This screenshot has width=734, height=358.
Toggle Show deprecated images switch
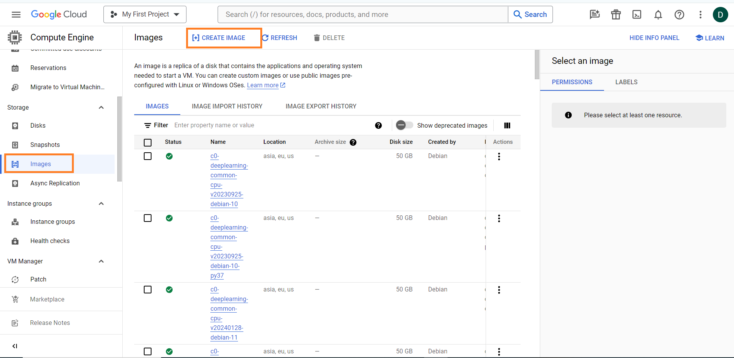[x=404, y=125]
